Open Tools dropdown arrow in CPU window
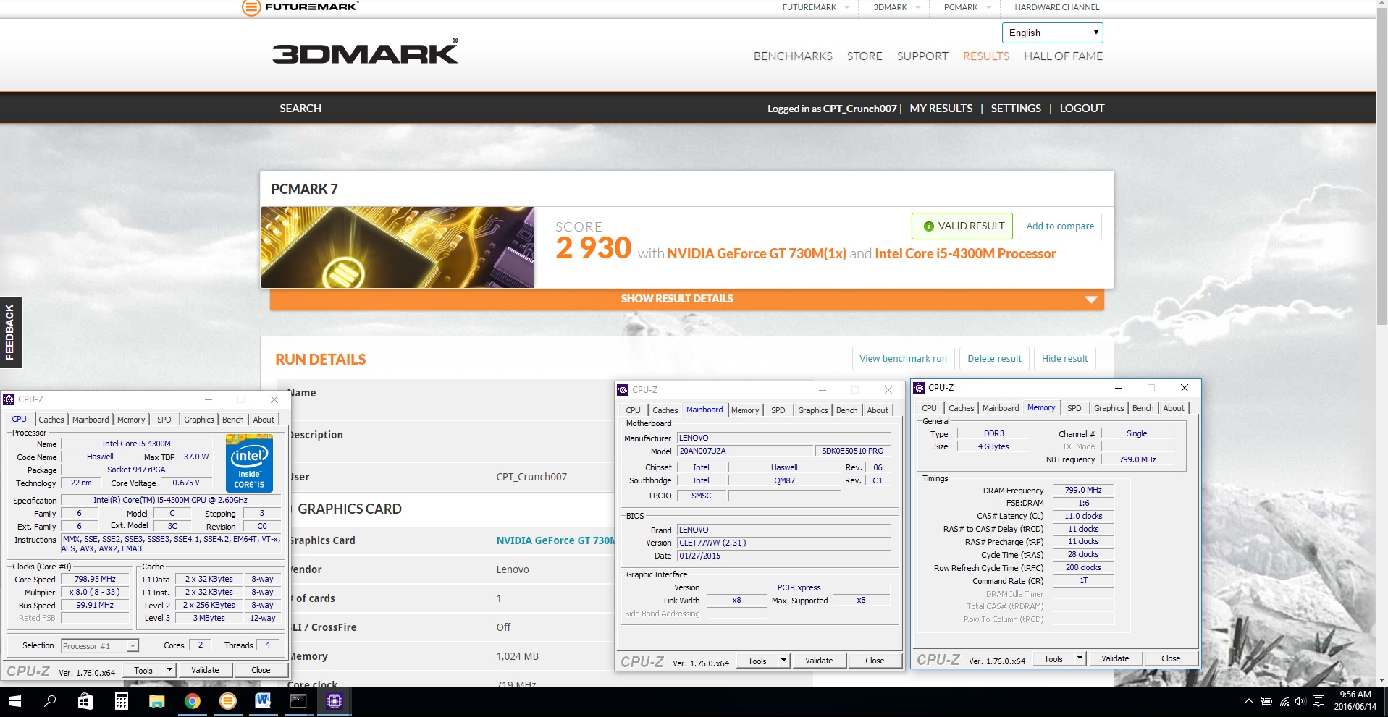Viewport: 1388px width, 717px height. point(169,670)
